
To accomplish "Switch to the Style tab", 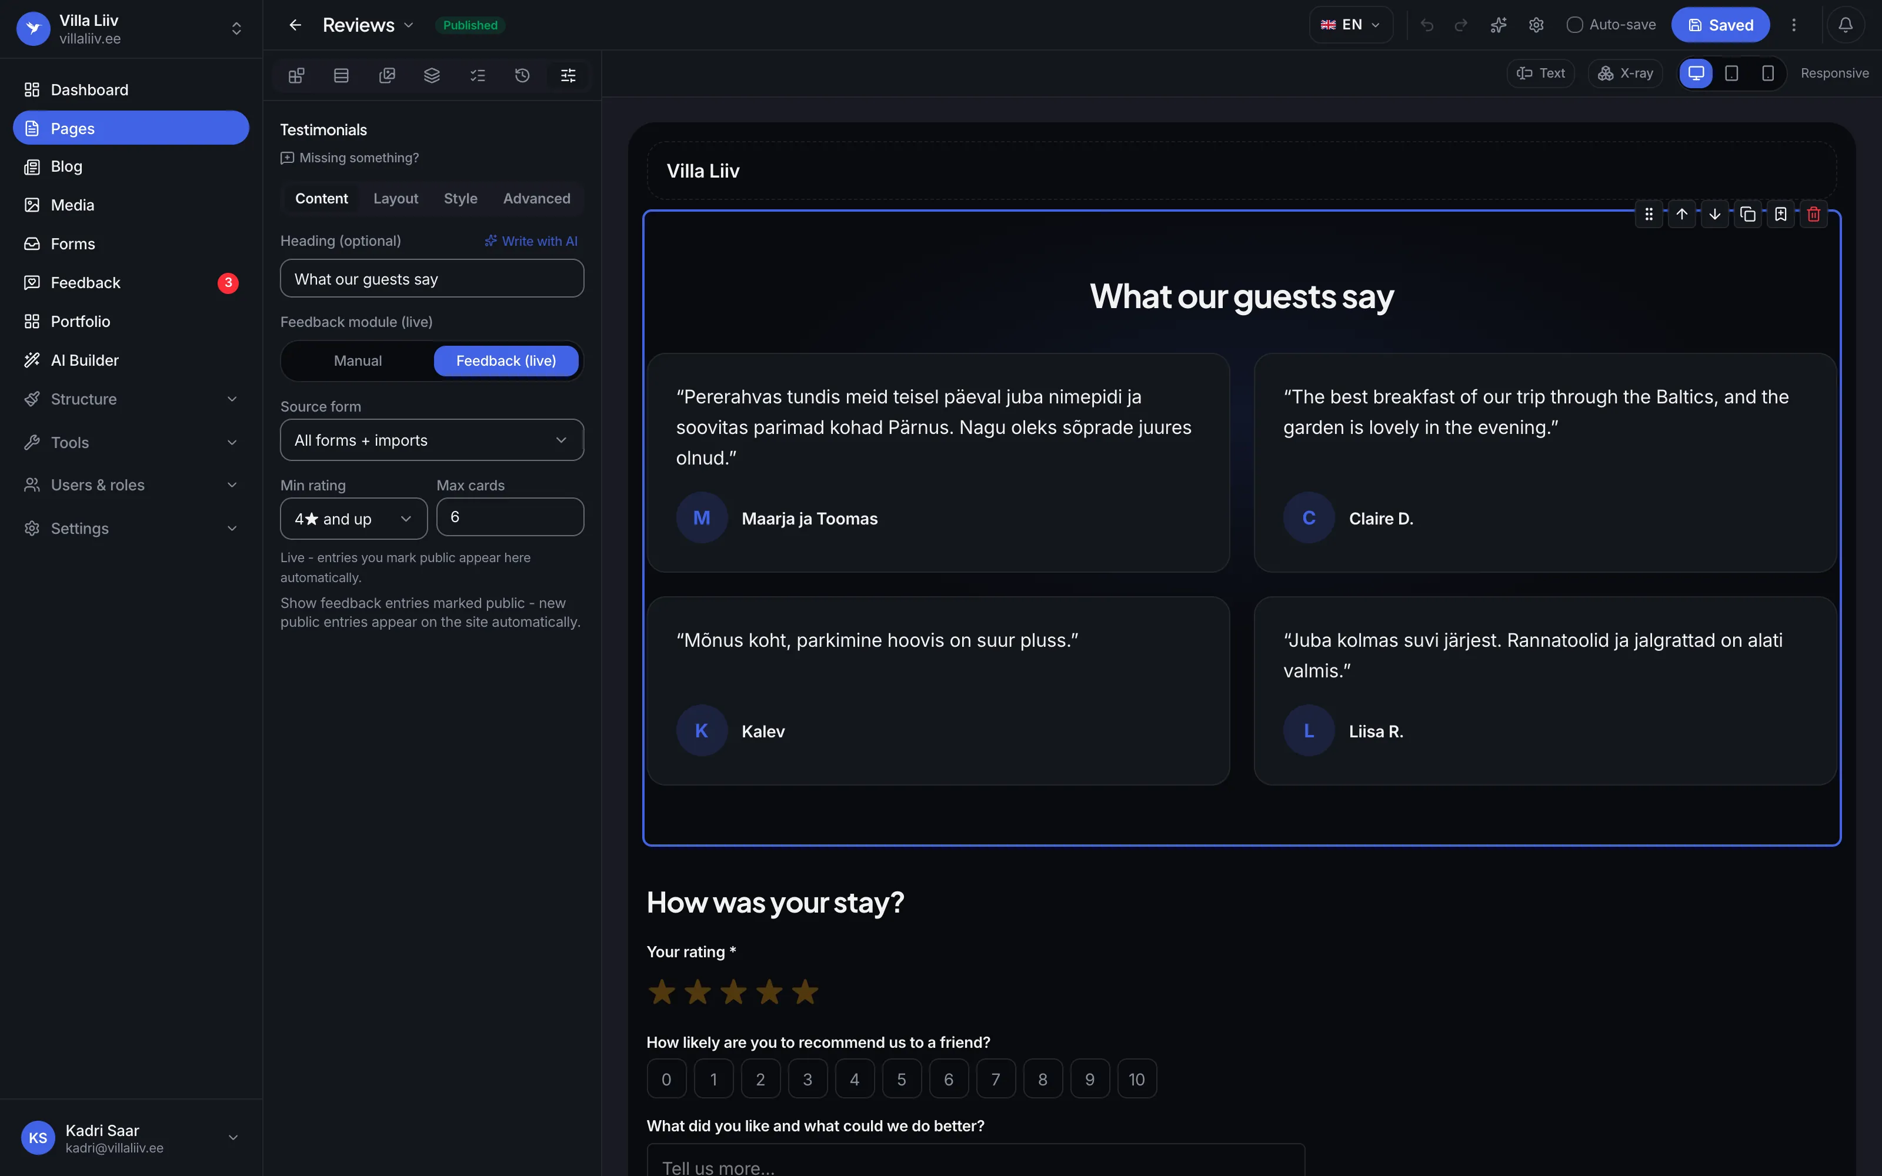I will pos(461,198).
